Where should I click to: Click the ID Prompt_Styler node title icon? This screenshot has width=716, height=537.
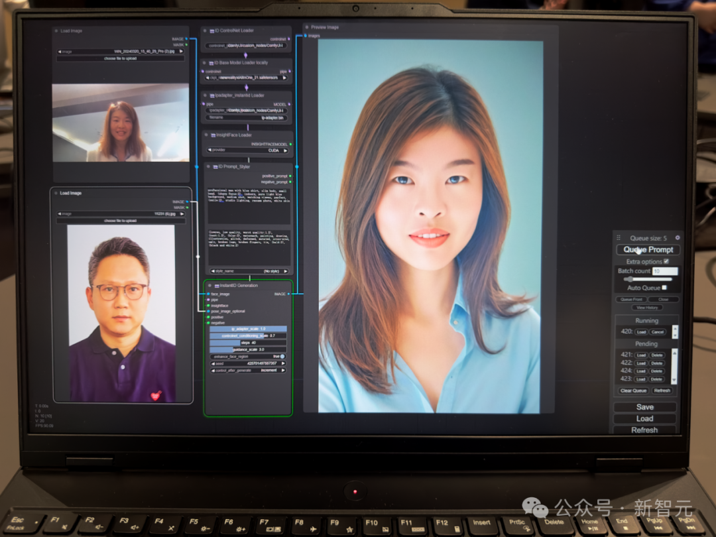[x=213, y=166]
